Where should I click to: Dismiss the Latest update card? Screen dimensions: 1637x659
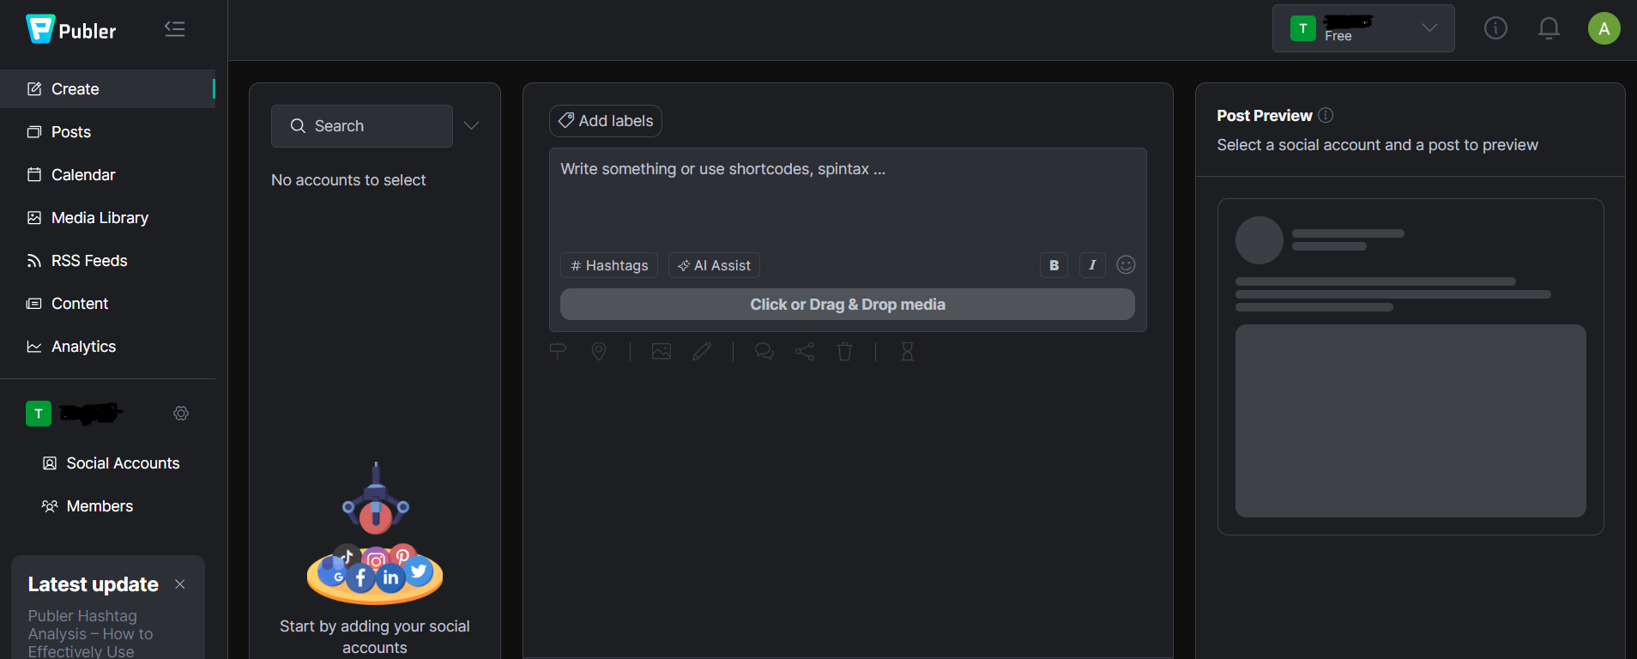180,584
